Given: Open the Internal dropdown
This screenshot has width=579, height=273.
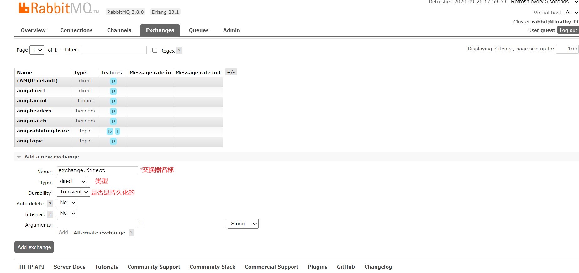Looking at the screenshot, I should coord(67,213).
